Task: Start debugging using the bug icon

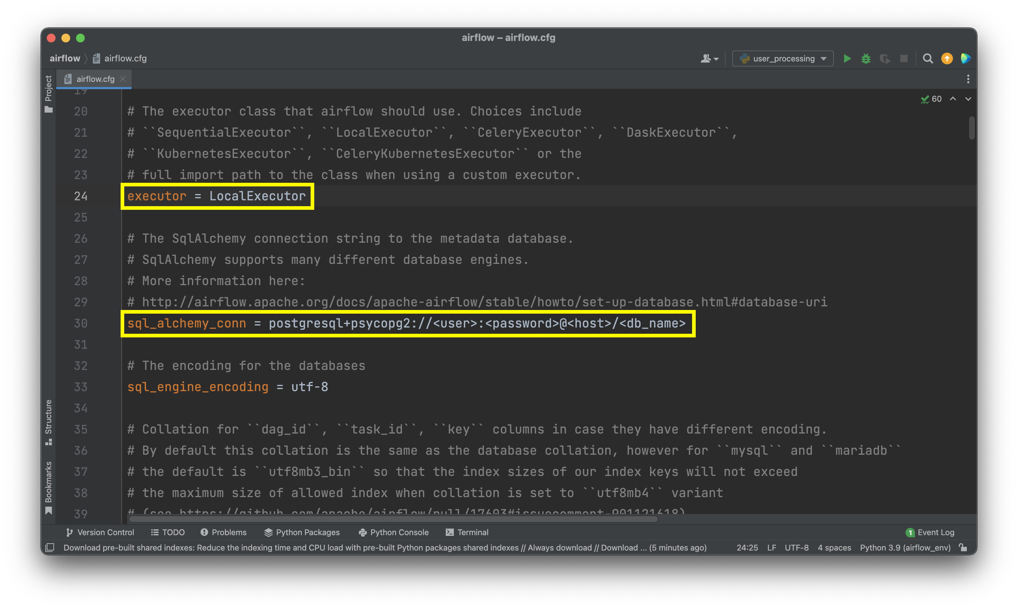Action: [866, 59]
